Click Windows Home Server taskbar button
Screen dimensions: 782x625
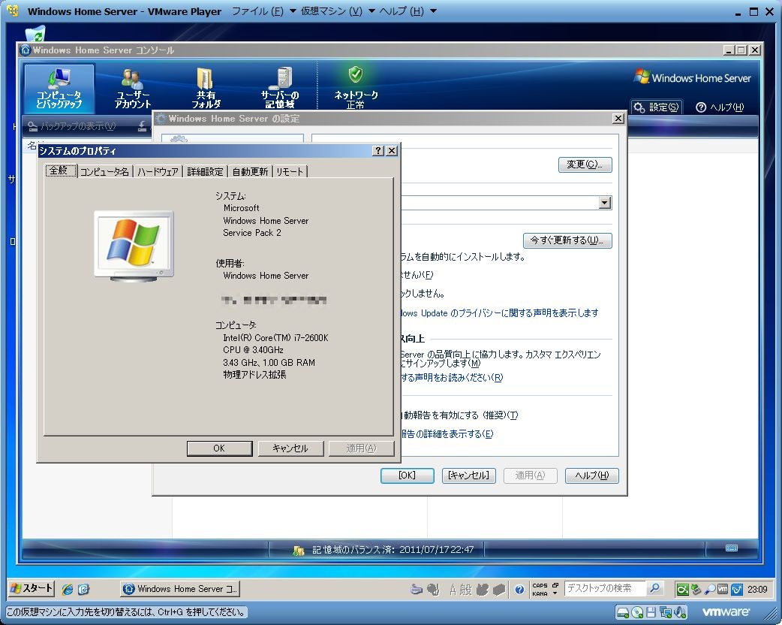(181, 589)
